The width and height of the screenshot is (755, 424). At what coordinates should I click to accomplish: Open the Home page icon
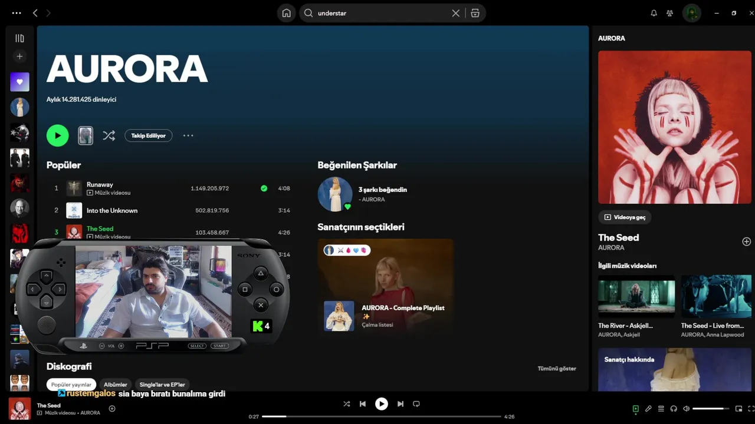pos(286,13)
